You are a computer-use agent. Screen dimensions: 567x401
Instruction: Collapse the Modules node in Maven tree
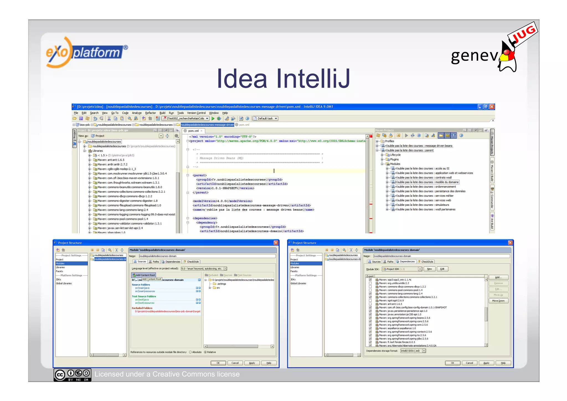tap(382, 164)
